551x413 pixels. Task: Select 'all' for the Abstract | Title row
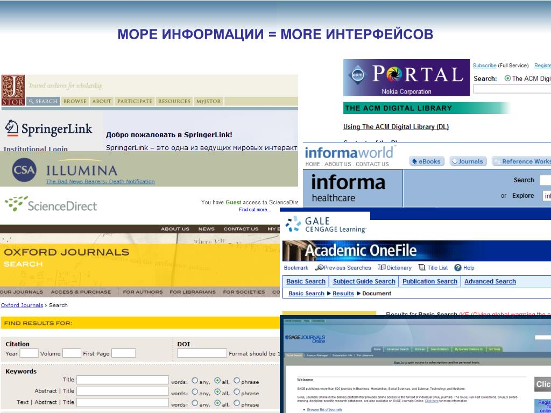click(x=217, y=392)
